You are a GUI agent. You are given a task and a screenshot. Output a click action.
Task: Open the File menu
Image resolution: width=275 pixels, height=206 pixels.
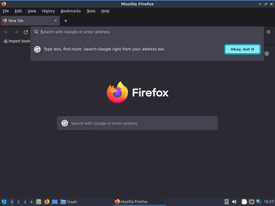click(6, 11)
